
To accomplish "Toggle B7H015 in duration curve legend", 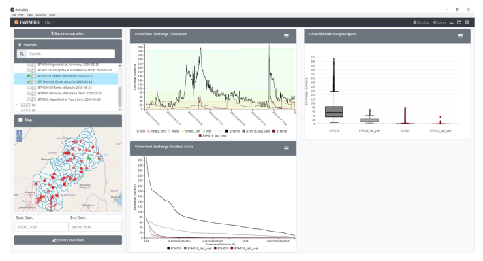I will [174, 248].
